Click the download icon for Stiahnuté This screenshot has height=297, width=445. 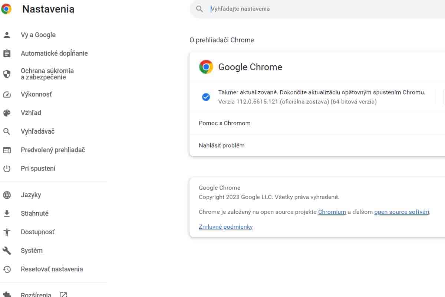point(7,213)
